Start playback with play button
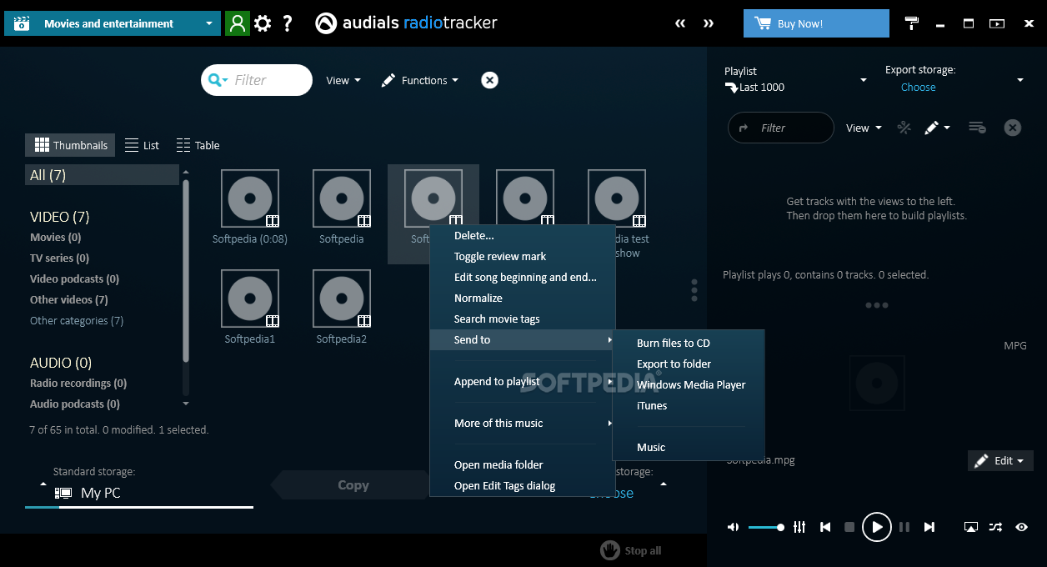1047x567 pixels. 876,527
